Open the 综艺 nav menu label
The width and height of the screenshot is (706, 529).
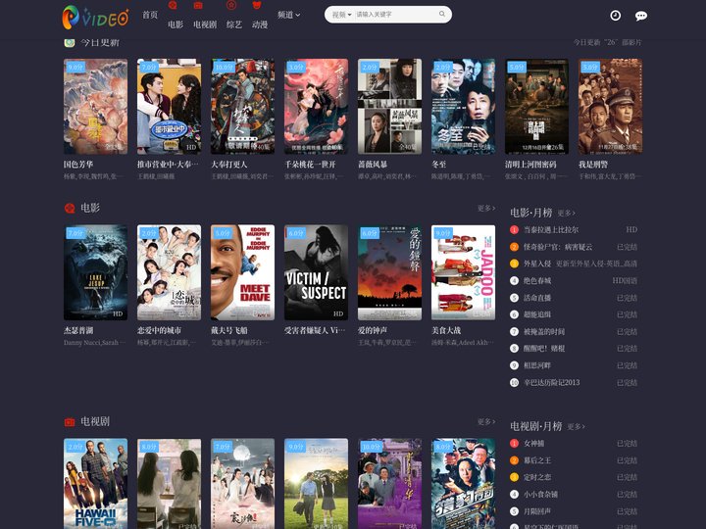[234, 24]
